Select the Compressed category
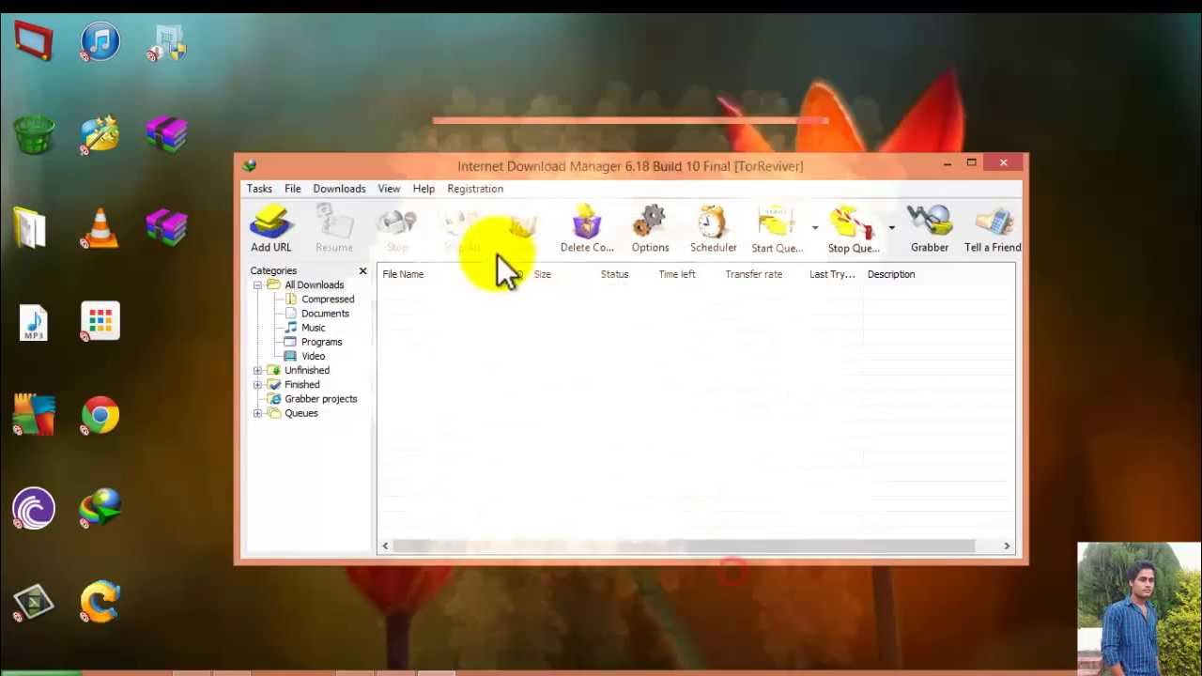The image size is (1202, 676). [328, 299]
